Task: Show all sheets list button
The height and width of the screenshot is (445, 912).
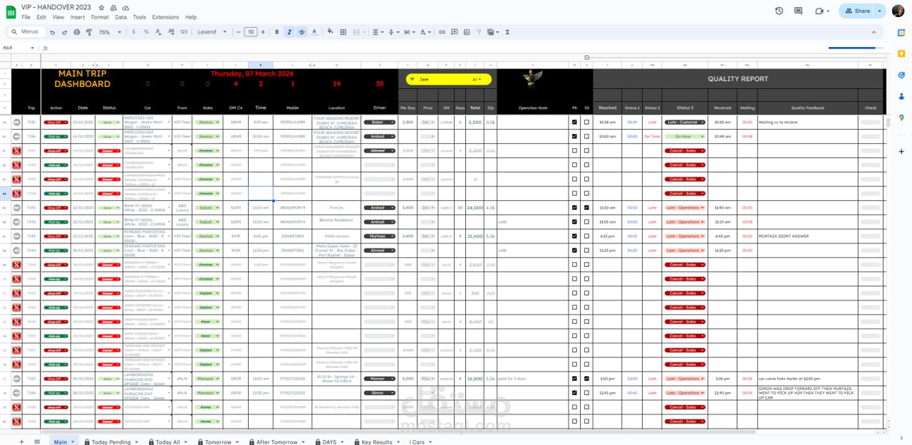Action: click(37, 441)
